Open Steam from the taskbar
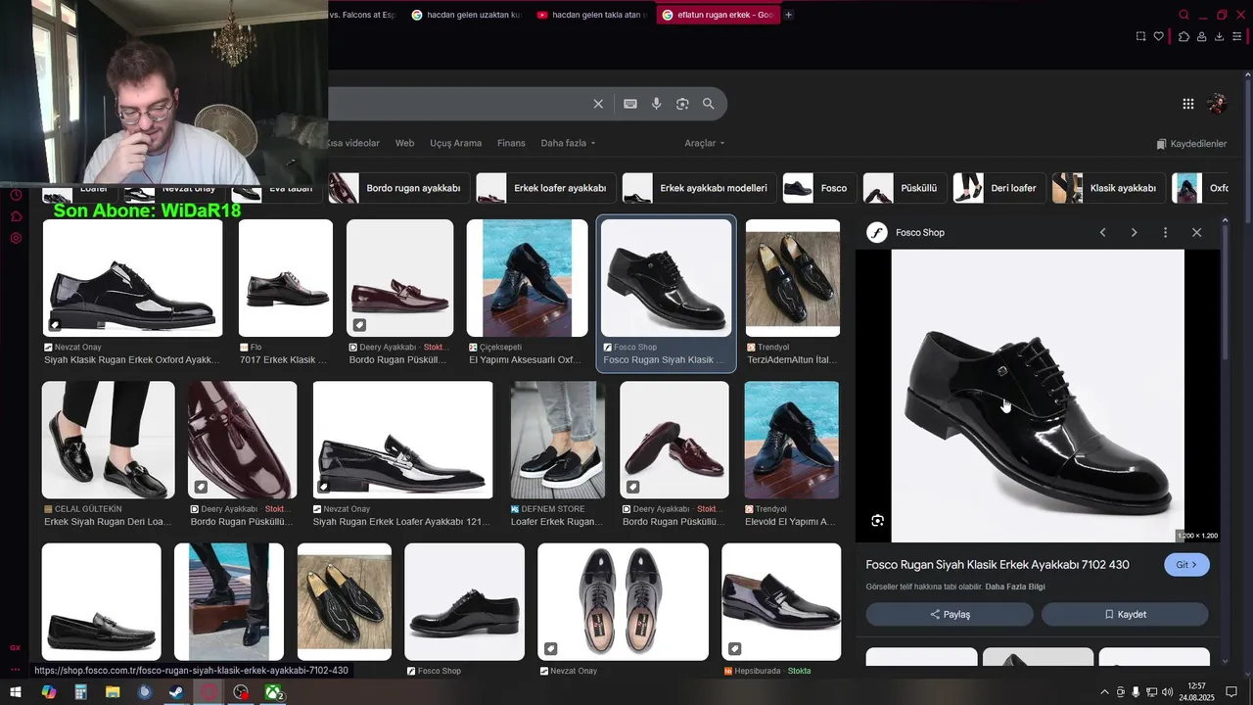This screenshot has height=705, width=1253. click(x=176, y=692)
